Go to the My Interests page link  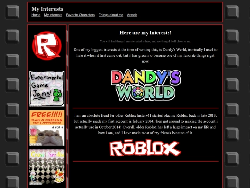pos(53,15)
